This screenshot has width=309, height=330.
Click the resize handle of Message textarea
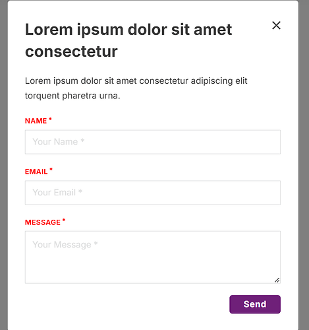pyautogui.click(x=277, y=280)
